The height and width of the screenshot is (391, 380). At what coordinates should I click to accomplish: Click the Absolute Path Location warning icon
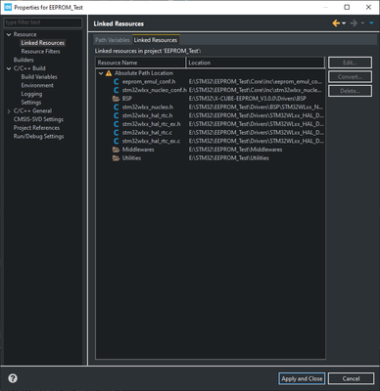[x=109, y=73]
